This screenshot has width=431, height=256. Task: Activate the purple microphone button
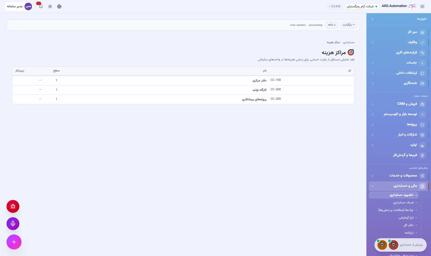click(13, 224)
